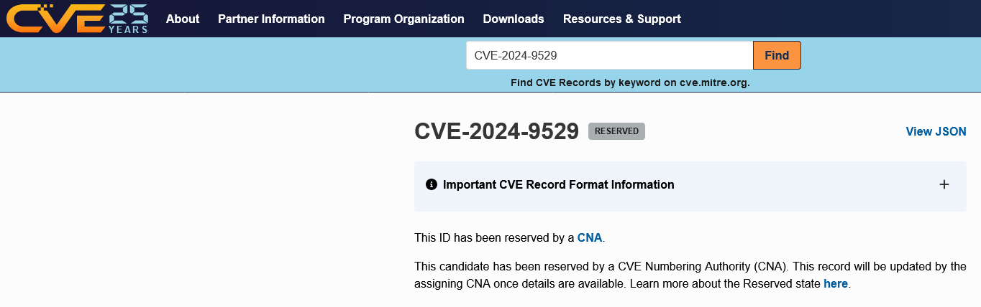
Task: Focus the CVE ID search field
Action: tap(609, 55)
